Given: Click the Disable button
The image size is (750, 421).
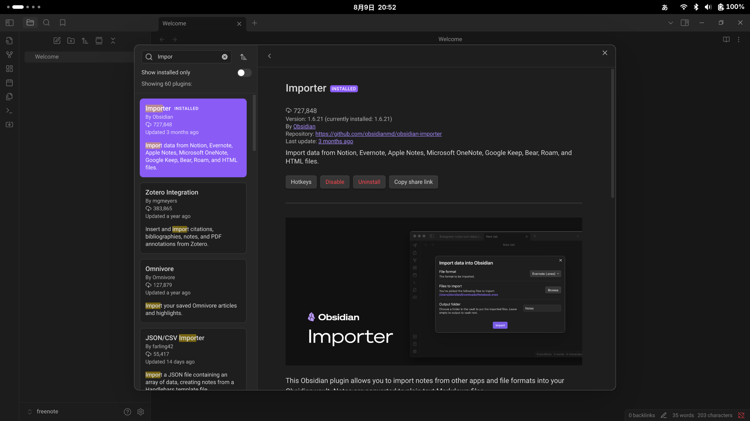Looking at the screenshot, I should coord(335,182).
